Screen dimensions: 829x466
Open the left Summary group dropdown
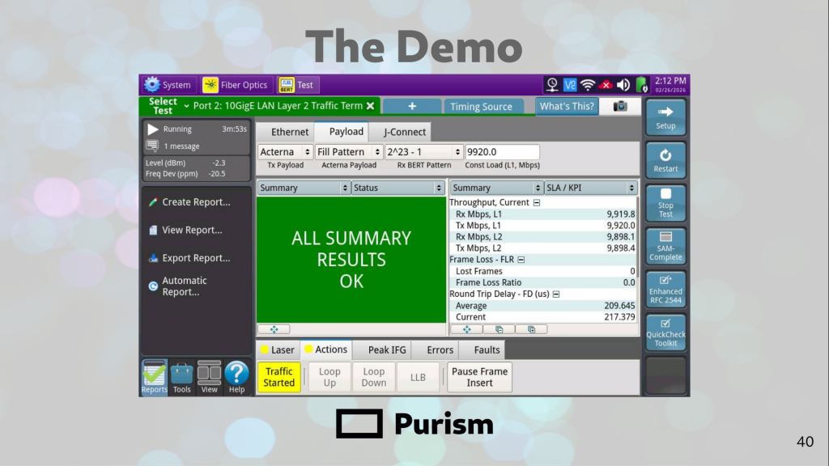304,188
